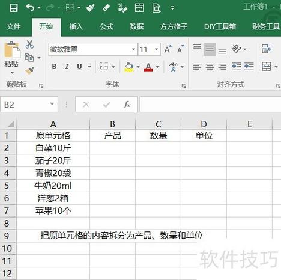The image size is (281, 280).
Task: Toggle Top Align
Action: tap(197, 47)
